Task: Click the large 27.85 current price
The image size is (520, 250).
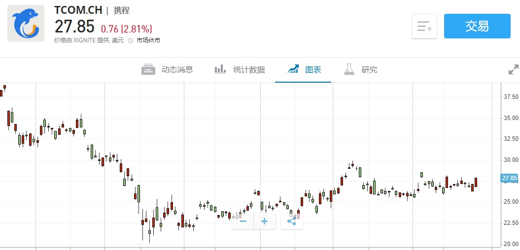Action: (x=74, y=27)
